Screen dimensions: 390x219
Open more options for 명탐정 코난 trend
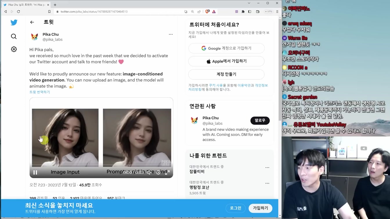(267, 183)
